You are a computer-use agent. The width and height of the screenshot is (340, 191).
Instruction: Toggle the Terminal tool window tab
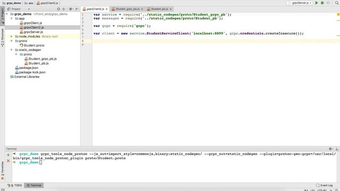coord(34,185)
